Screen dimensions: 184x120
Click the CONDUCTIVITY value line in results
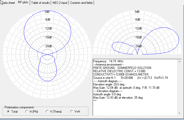coord(121,74)
